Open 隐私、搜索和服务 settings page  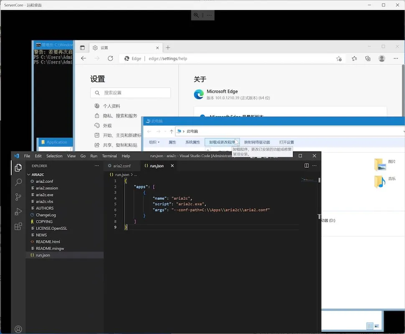120,116
